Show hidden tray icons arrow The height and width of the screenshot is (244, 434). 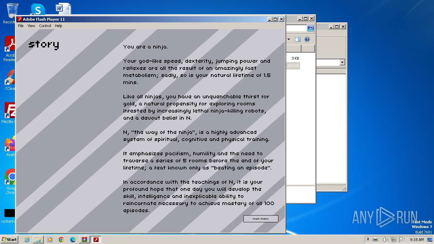pyautogui.click(x=368, y=239)
